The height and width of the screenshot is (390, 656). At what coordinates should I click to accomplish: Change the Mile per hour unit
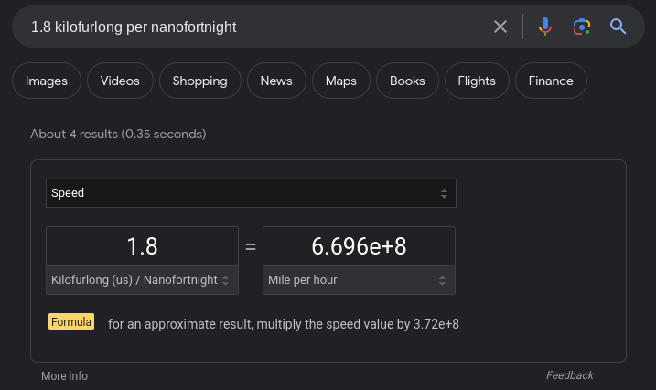(359, 280)
